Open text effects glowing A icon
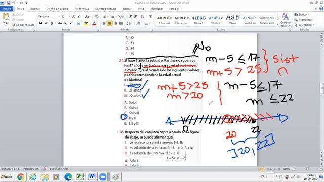 click(x=79, y=23)
